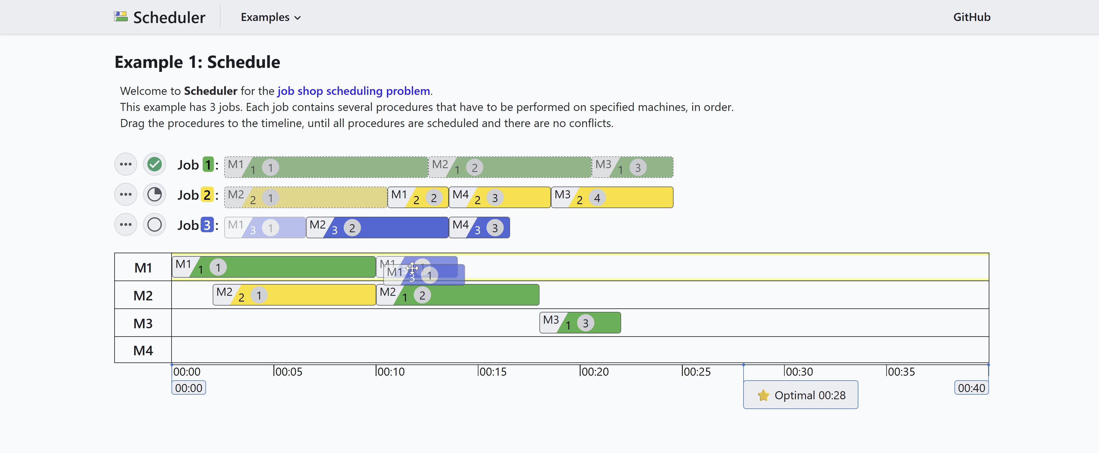The width and height of the screenshot is (1099, 453).
Task: Click scheduled yellow M2 block in timeline
Action: coord(294,295)
